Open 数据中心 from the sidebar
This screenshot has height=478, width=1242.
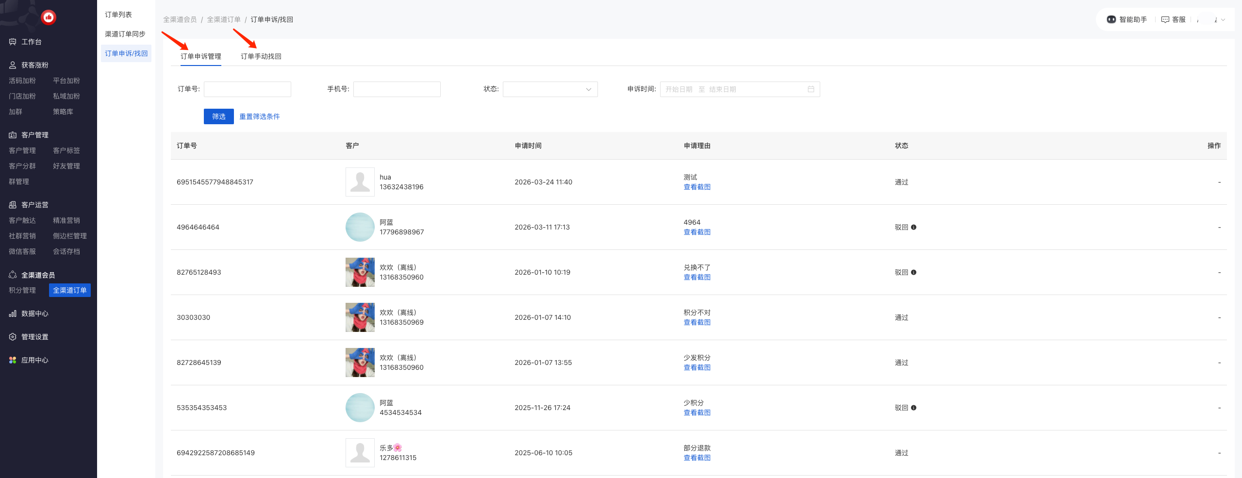pyautogui.click(x=34, y=313)
